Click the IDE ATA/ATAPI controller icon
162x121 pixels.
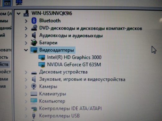point(34,109)
